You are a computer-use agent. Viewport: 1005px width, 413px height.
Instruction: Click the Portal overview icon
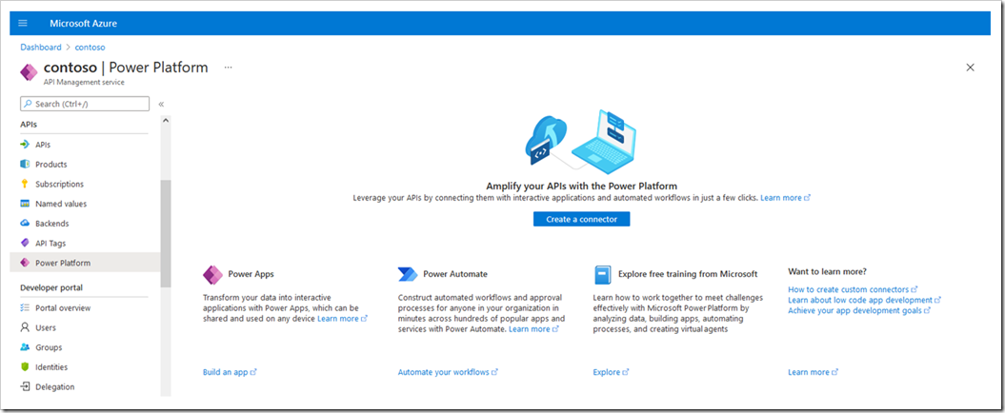click(x=25, y=308)
